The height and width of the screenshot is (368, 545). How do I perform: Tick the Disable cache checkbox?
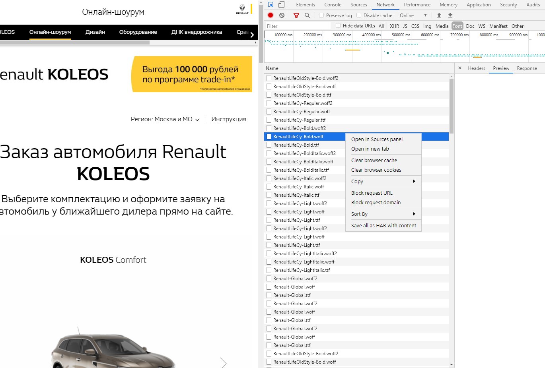point(359,15)
